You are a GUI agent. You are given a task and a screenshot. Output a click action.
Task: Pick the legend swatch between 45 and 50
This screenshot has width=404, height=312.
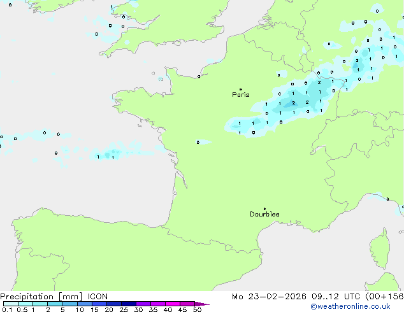pyautogui.click(x=187, y=304)
